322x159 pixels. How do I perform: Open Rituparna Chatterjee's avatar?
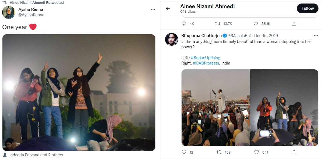pyautogui.click(x=171, y=39)
